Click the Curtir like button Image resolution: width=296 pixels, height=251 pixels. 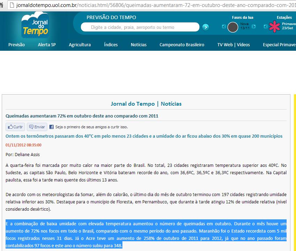click(x=15, y=127)
